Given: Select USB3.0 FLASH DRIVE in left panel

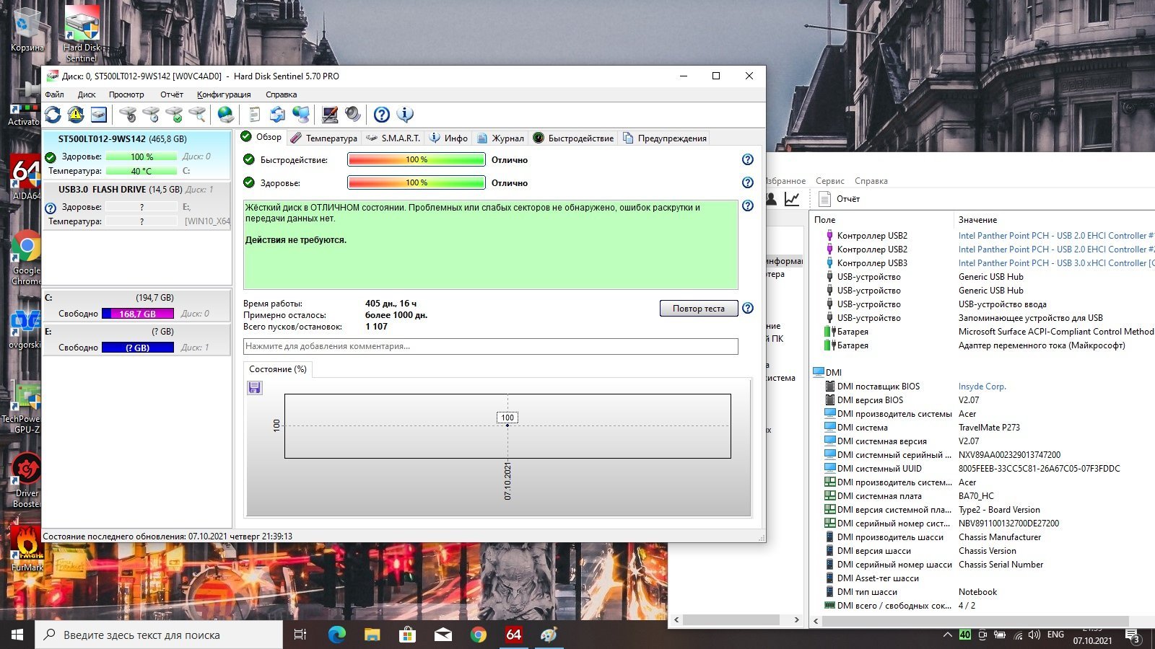Looking at the screenshot, I should [137, 205].
